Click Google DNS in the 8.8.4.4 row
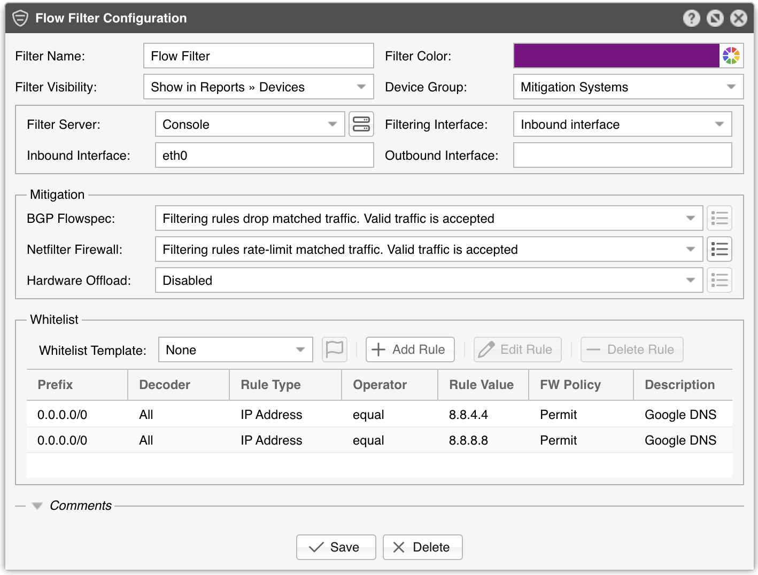 (680, 415)
